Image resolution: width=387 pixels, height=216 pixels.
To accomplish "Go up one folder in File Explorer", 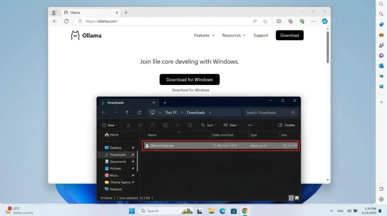I will [127, 113].
